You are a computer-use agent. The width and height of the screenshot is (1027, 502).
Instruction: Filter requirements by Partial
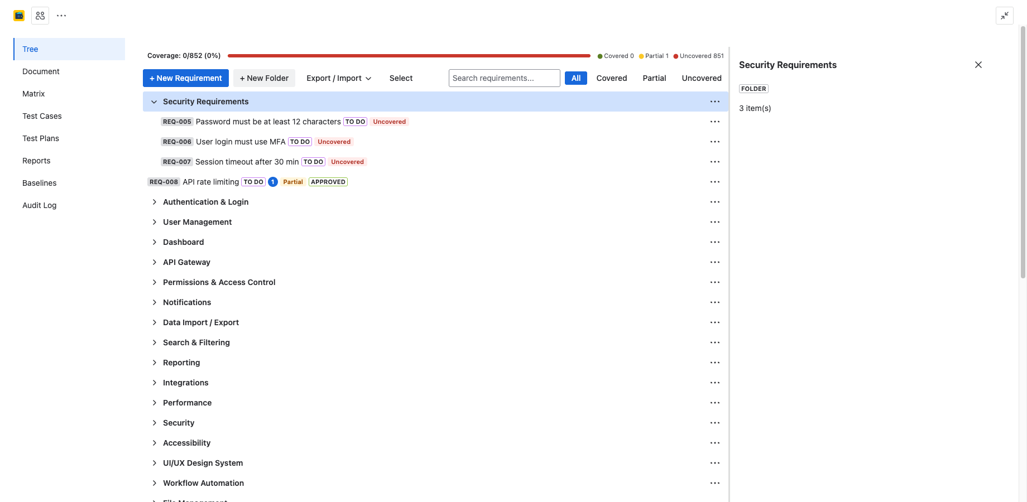coord(654,78)
